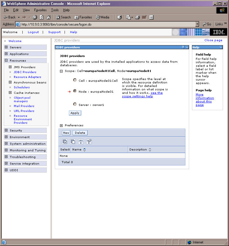Click in the Address URL field
This screenshot has height=246, width=229.
(108, 24)
